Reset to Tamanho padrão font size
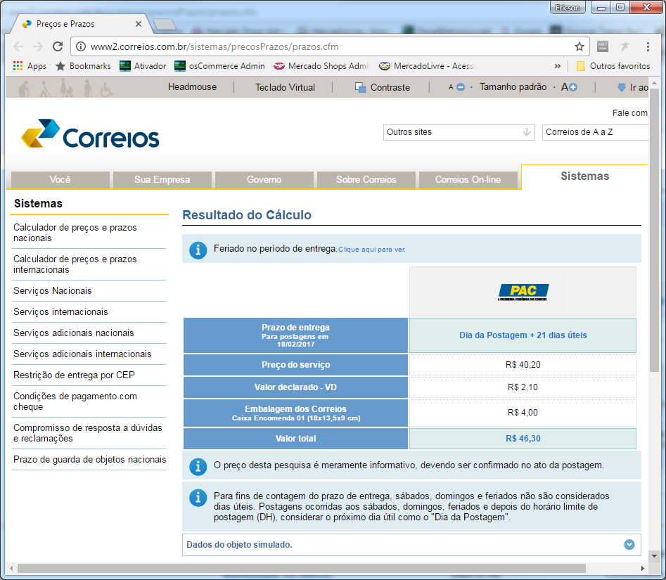The width and height of the screenshot is (666, 580). coord(513,87)
